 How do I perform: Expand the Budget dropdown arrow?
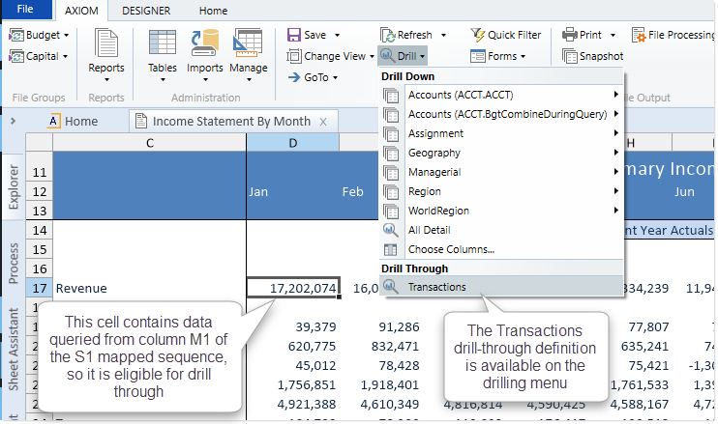pyautogui.click(x=66, y=35)
